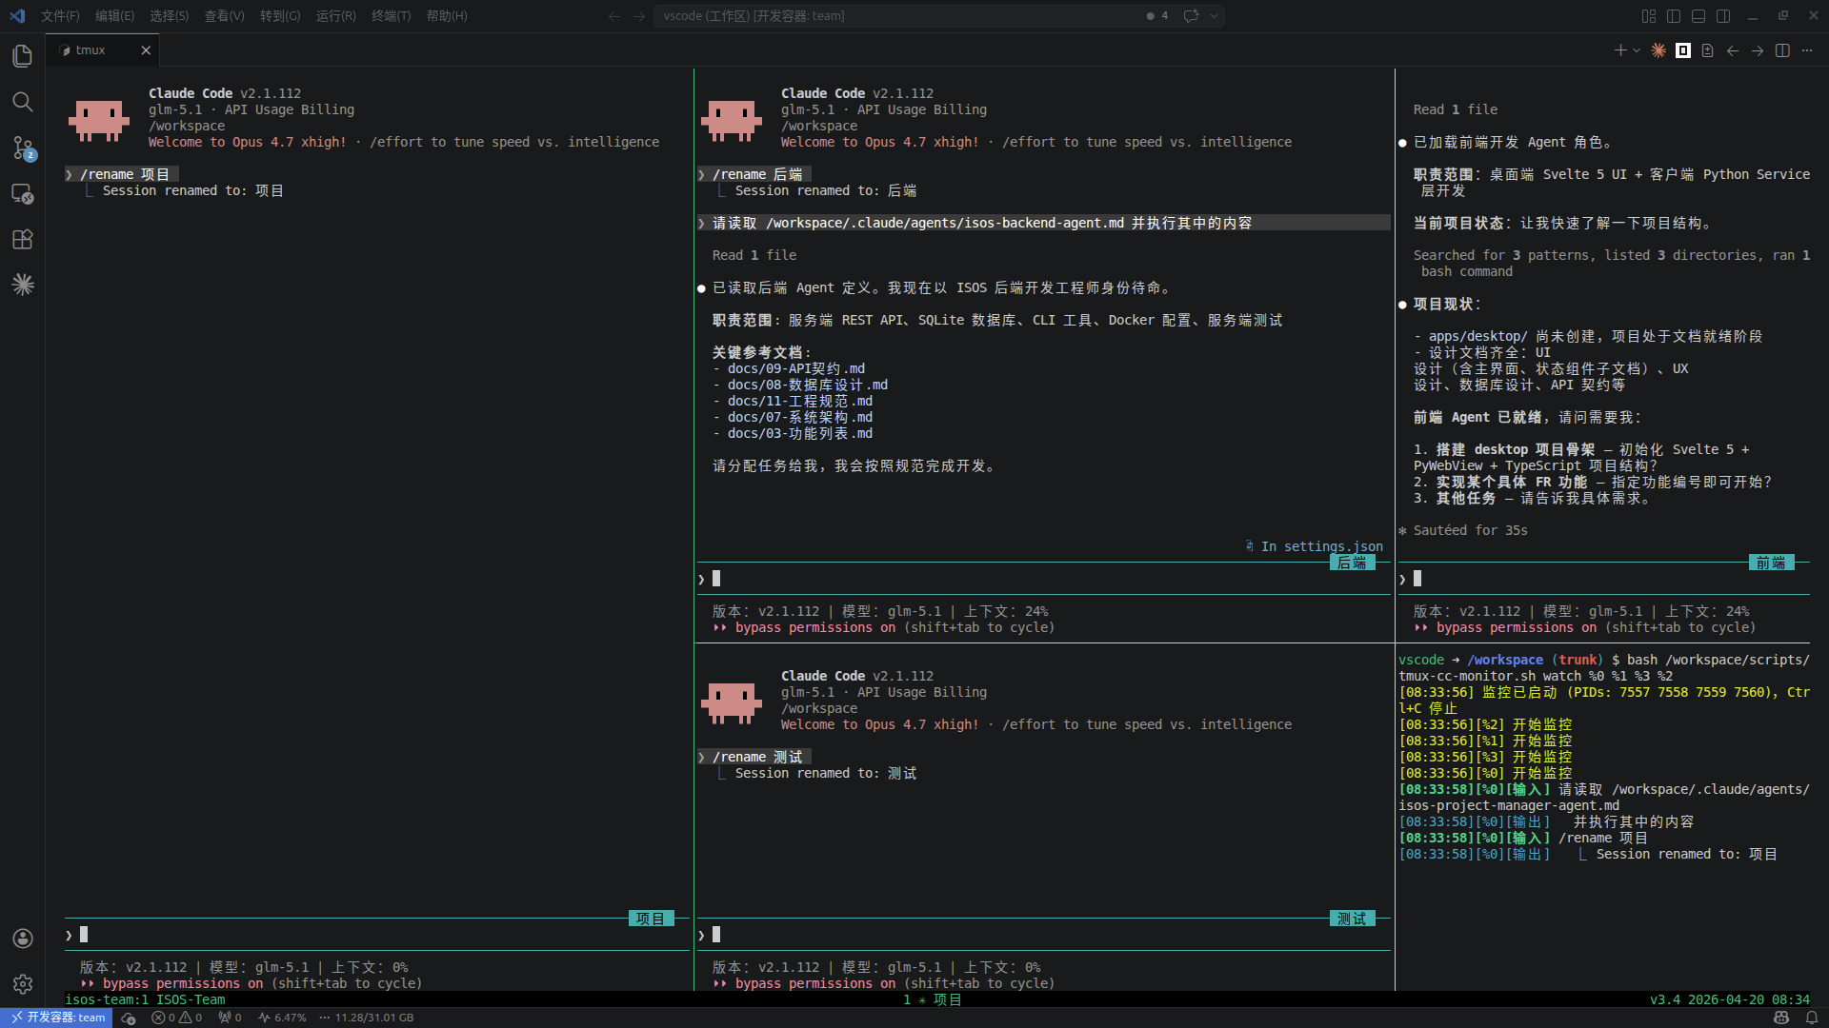Click the Copilot status icon in status bar
Screen dimensions: 1829x1028
(x=1781, y=1018)
